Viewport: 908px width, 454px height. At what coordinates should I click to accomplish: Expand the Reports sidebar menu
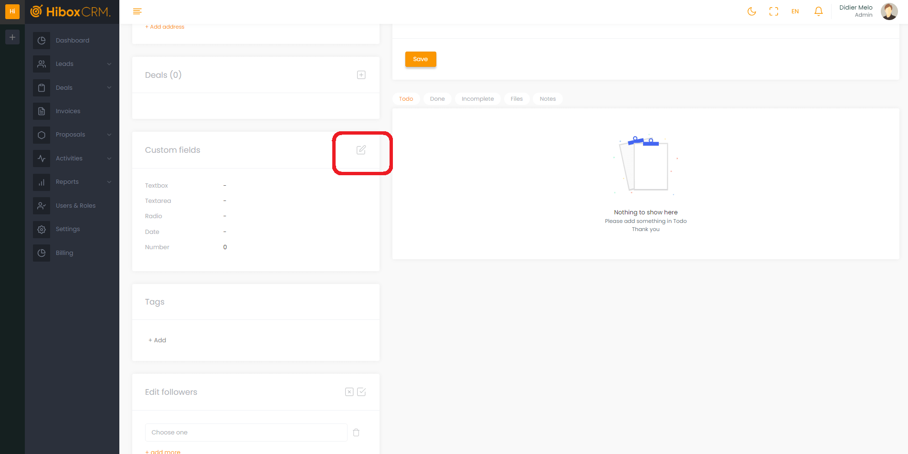click(72, 182)
